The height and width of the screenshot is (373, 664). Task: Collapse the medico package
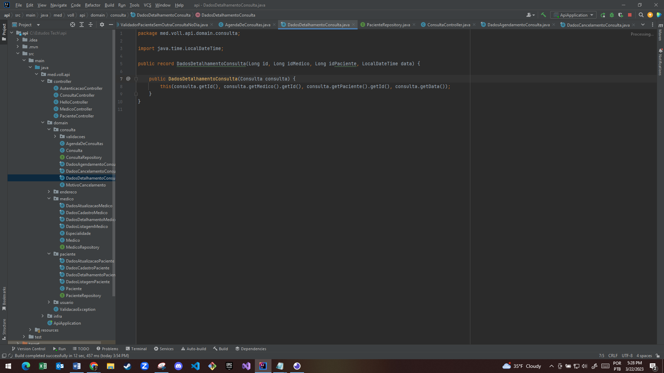49,199
